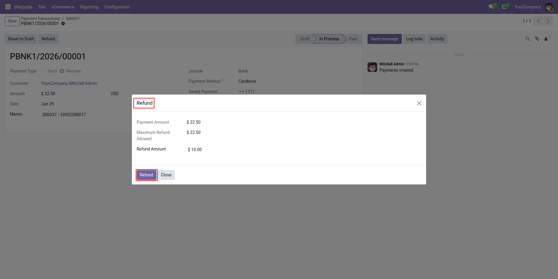Open the apps grid menu icon
The height and width of the screenshot is (279, 558).
(8, 7)
